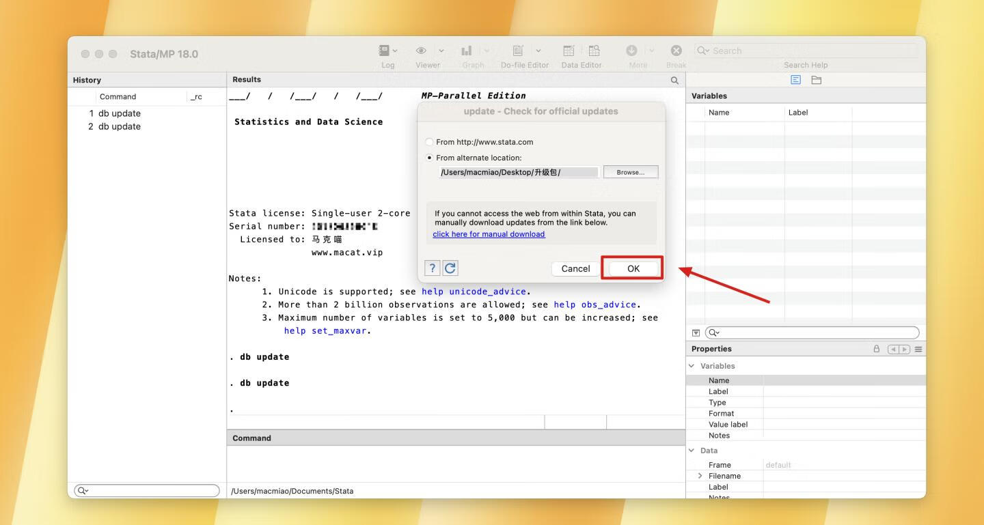Open the More dropdown arrow
Image resolution: width=984 pixels, height=525 pixels.
pyautogui.click(x=651, y=51)
